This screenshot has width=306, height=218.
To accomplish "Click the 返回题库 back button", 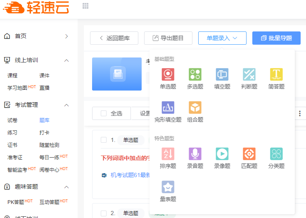I will tap(114, 38).
